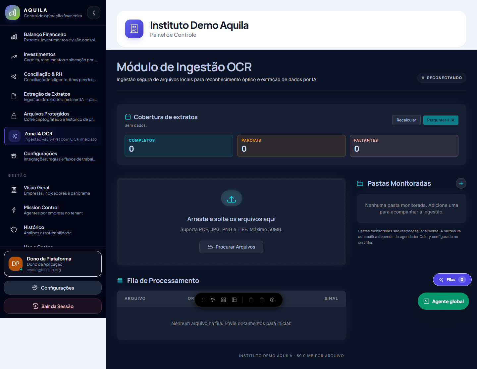Open Balanço Financeiro in the sidebar
The height and width of the screenshot is (369, 477).
click(x=53, y=37)
